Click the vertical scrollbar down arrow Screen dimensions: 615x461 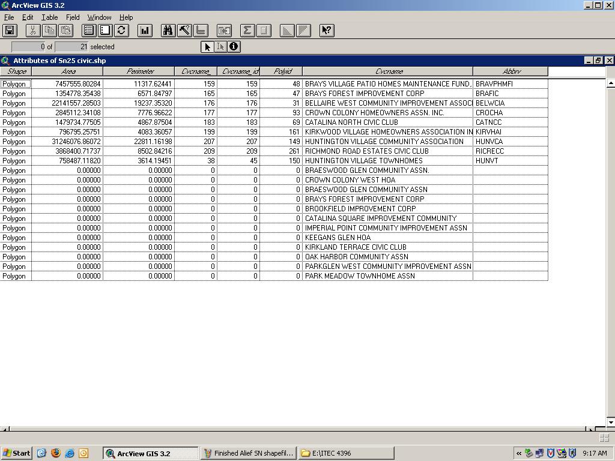(610, 423)
